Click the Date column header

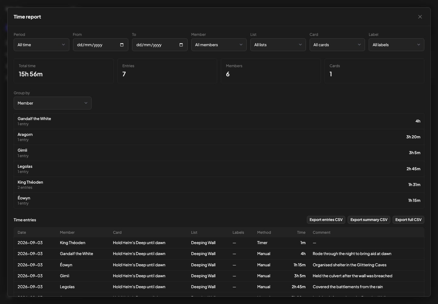click(22, 233)
